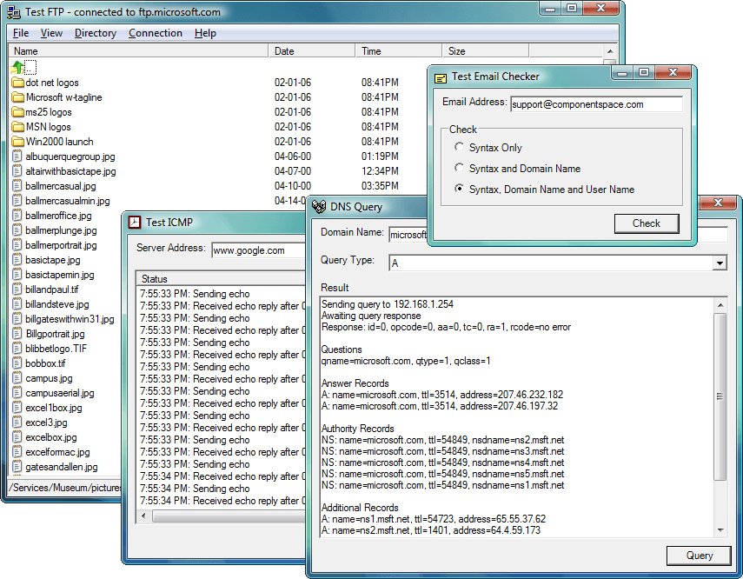Viewport: 743px width, 579px height.
Task: Click the FTP file list scroll up arrow
Action: 610,51
